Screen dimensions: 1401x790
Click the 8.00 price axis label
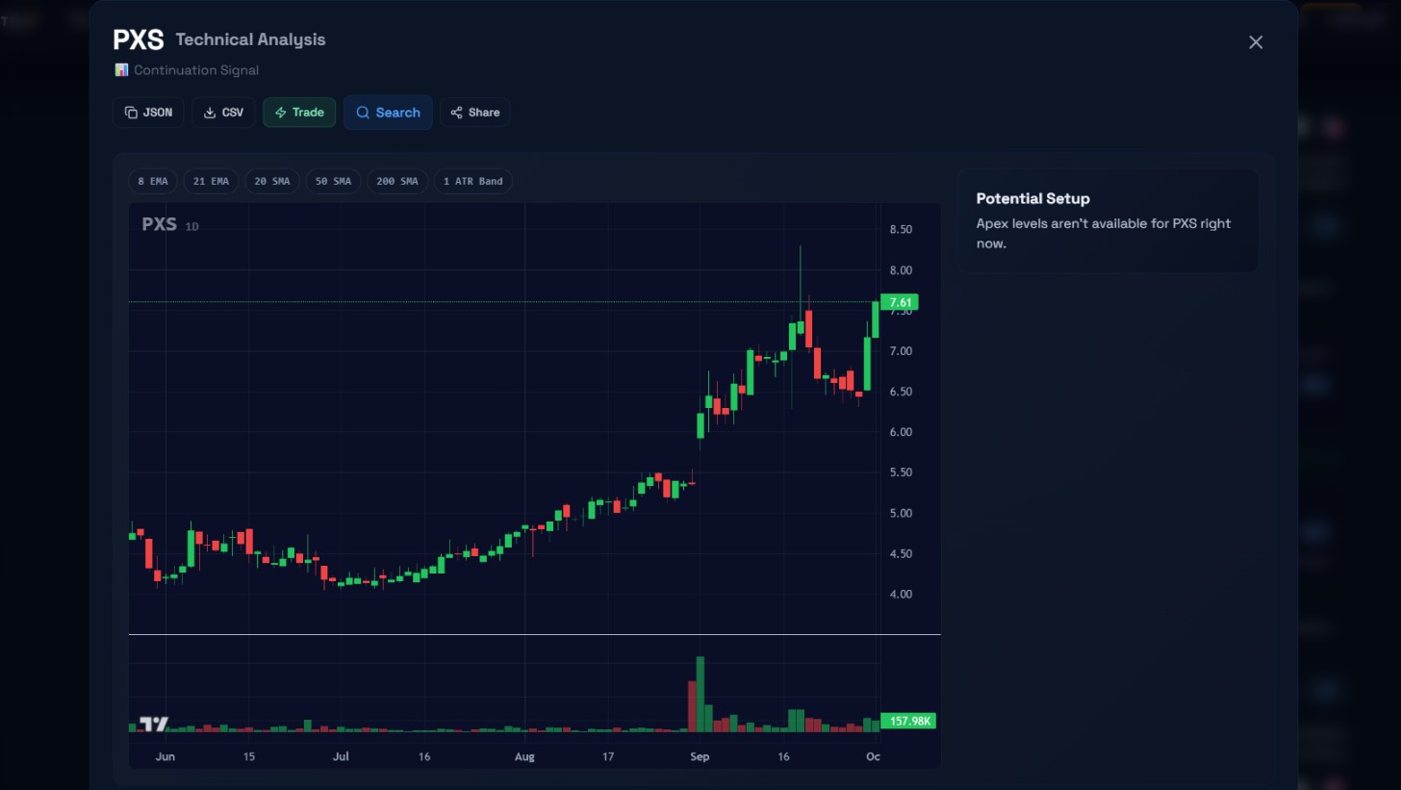pyautogui.click(x=901, y=270)
